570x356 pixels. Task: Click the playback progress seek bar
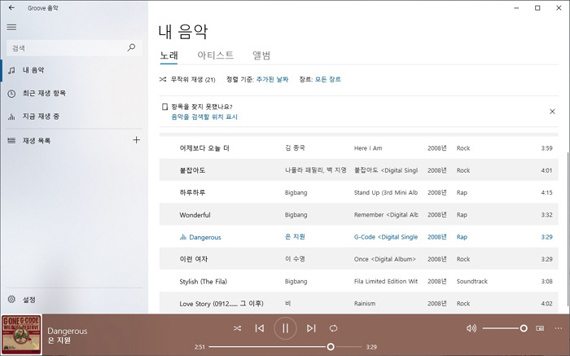tap(285, 347)
